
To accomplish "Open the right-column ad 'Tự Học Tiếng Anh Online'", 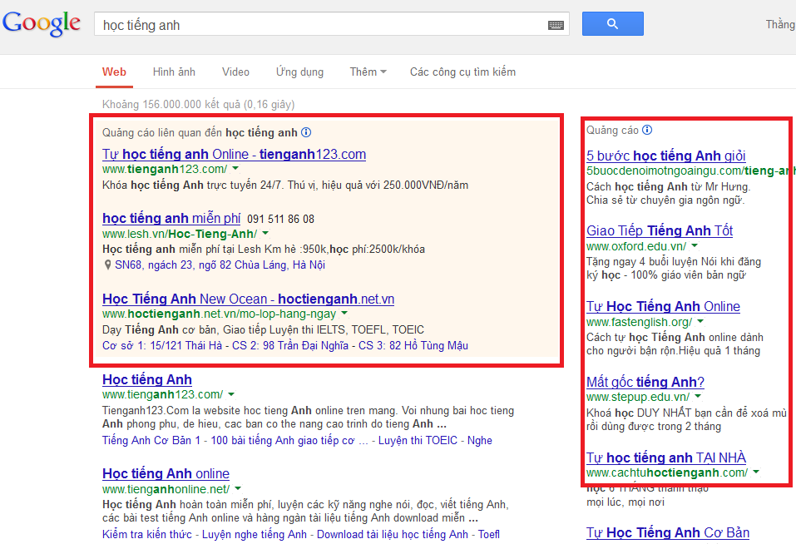I will click(663, 306).
